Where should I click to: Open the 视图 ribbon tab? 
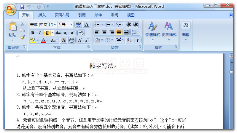click(x=131, y=15)
